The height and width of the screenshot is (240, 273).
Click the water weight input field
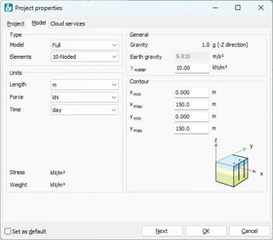coord(191,68)
